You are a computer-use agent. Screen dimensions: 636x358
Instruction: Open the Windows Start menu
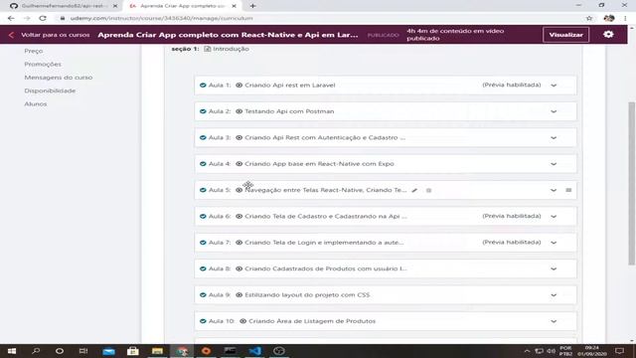[x=12, y=351]
